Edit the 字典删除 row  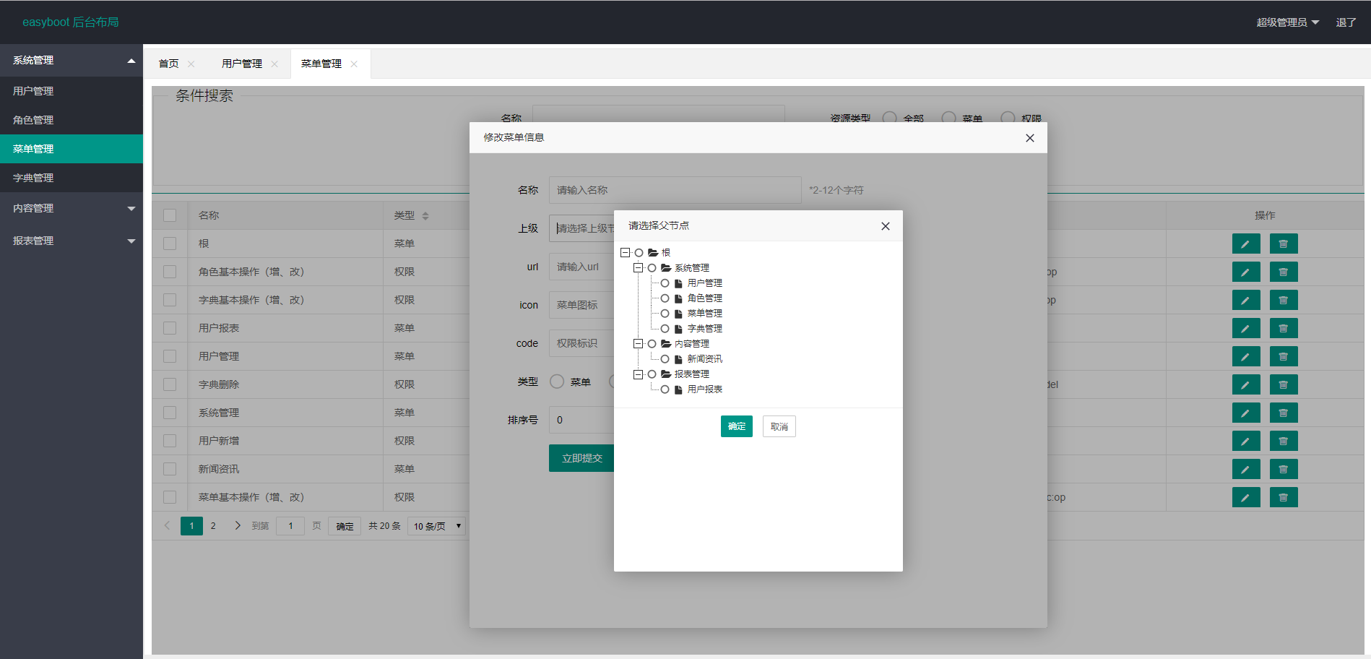1245,384
